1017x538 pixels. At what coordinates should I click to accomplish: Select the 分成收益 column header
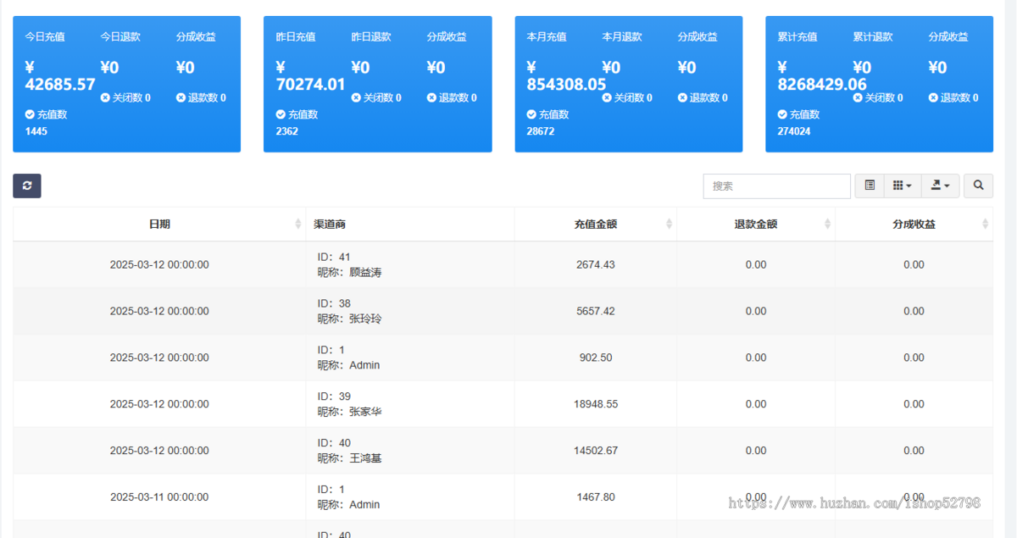pyautogui.click(x=914, y=224)
